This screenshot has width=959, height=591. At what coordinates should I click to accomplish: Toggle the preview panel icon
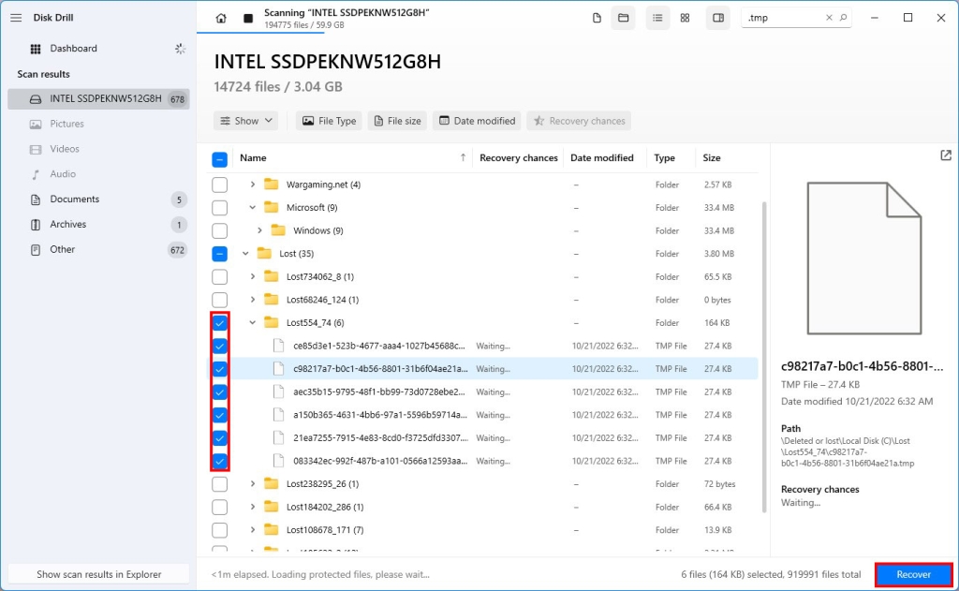(717, 17)
